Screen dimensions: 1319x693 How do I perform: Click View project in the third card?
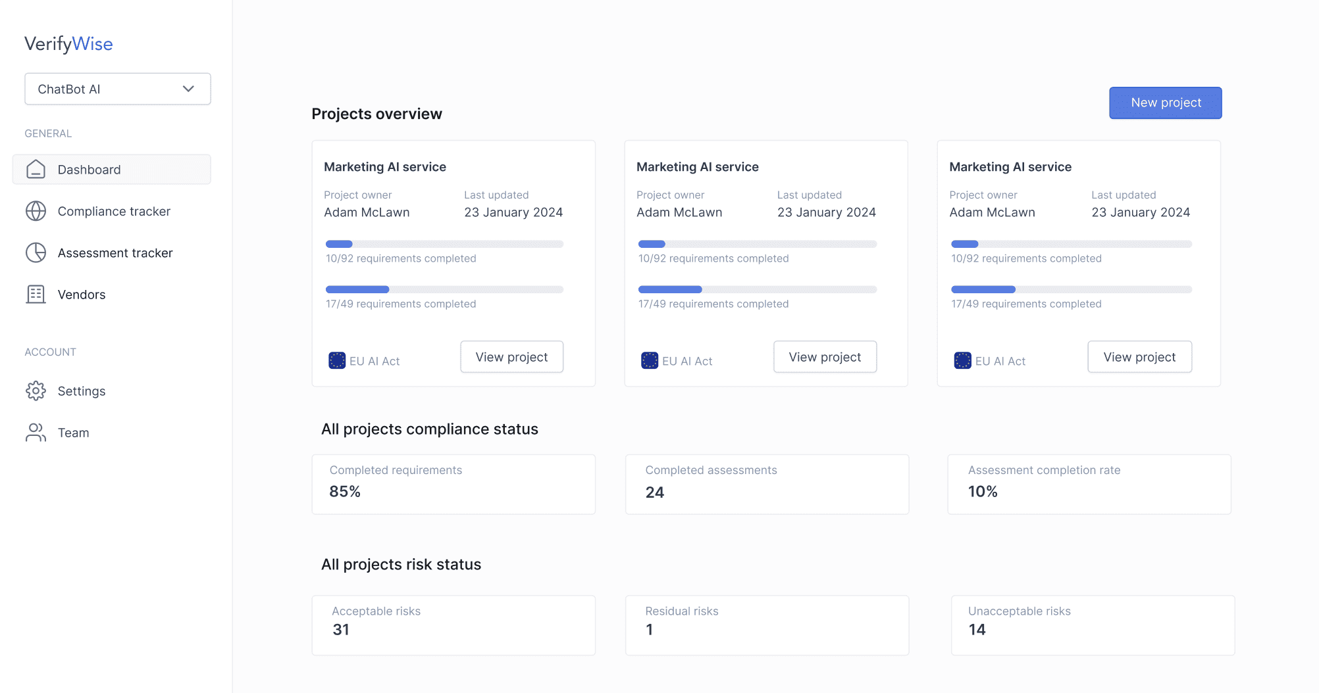[1139, 357]
